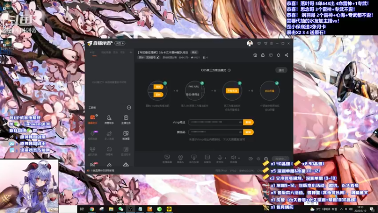Click the modify button next to room title

[x=194, y=53]
